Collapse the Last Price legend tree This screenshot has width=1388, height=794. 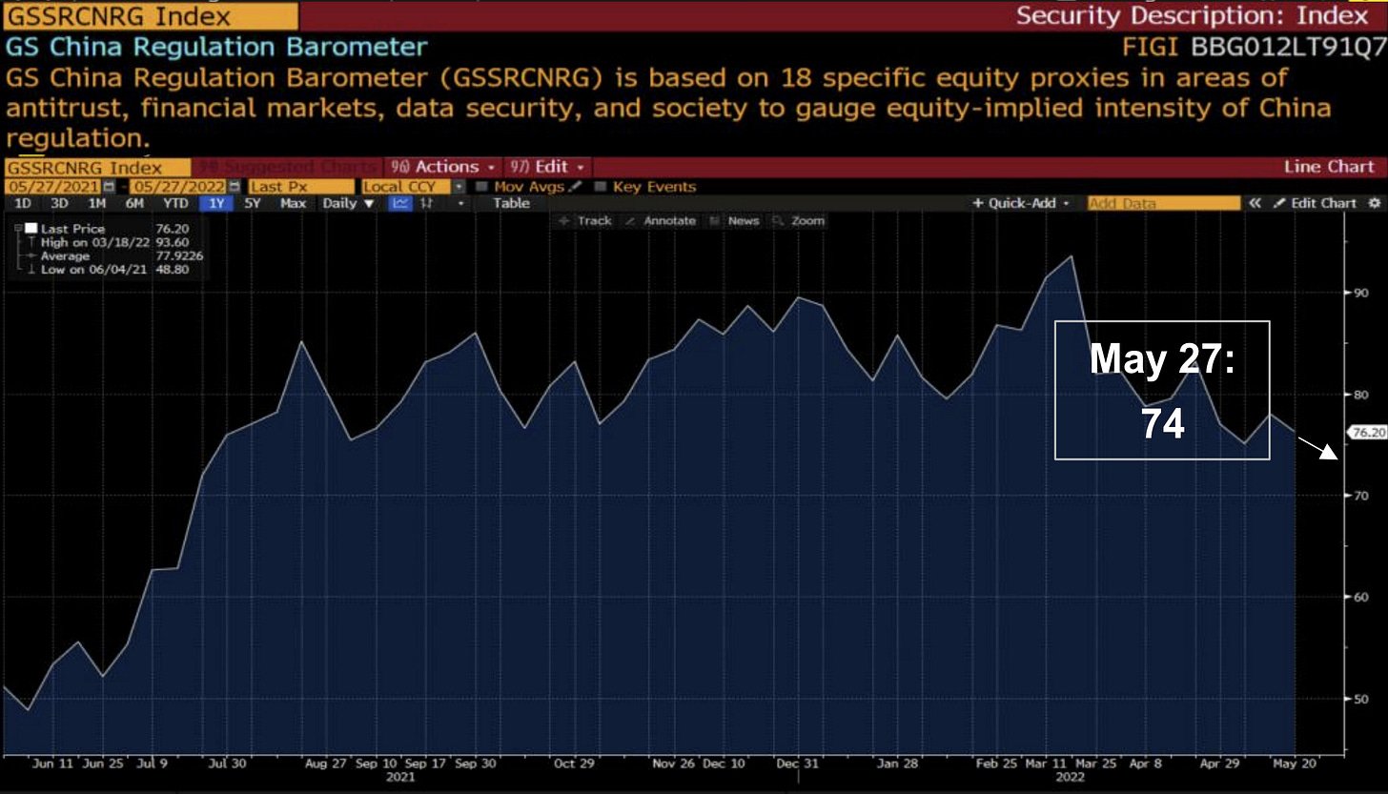[18, 229]
